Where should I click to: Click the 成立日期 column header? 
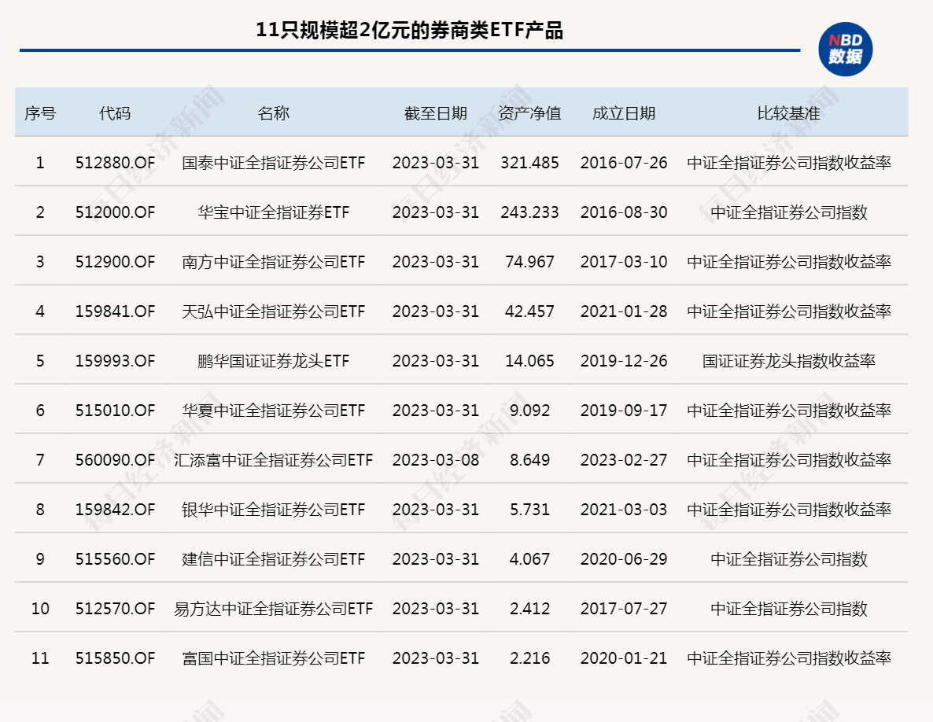[x=624, y=113]
